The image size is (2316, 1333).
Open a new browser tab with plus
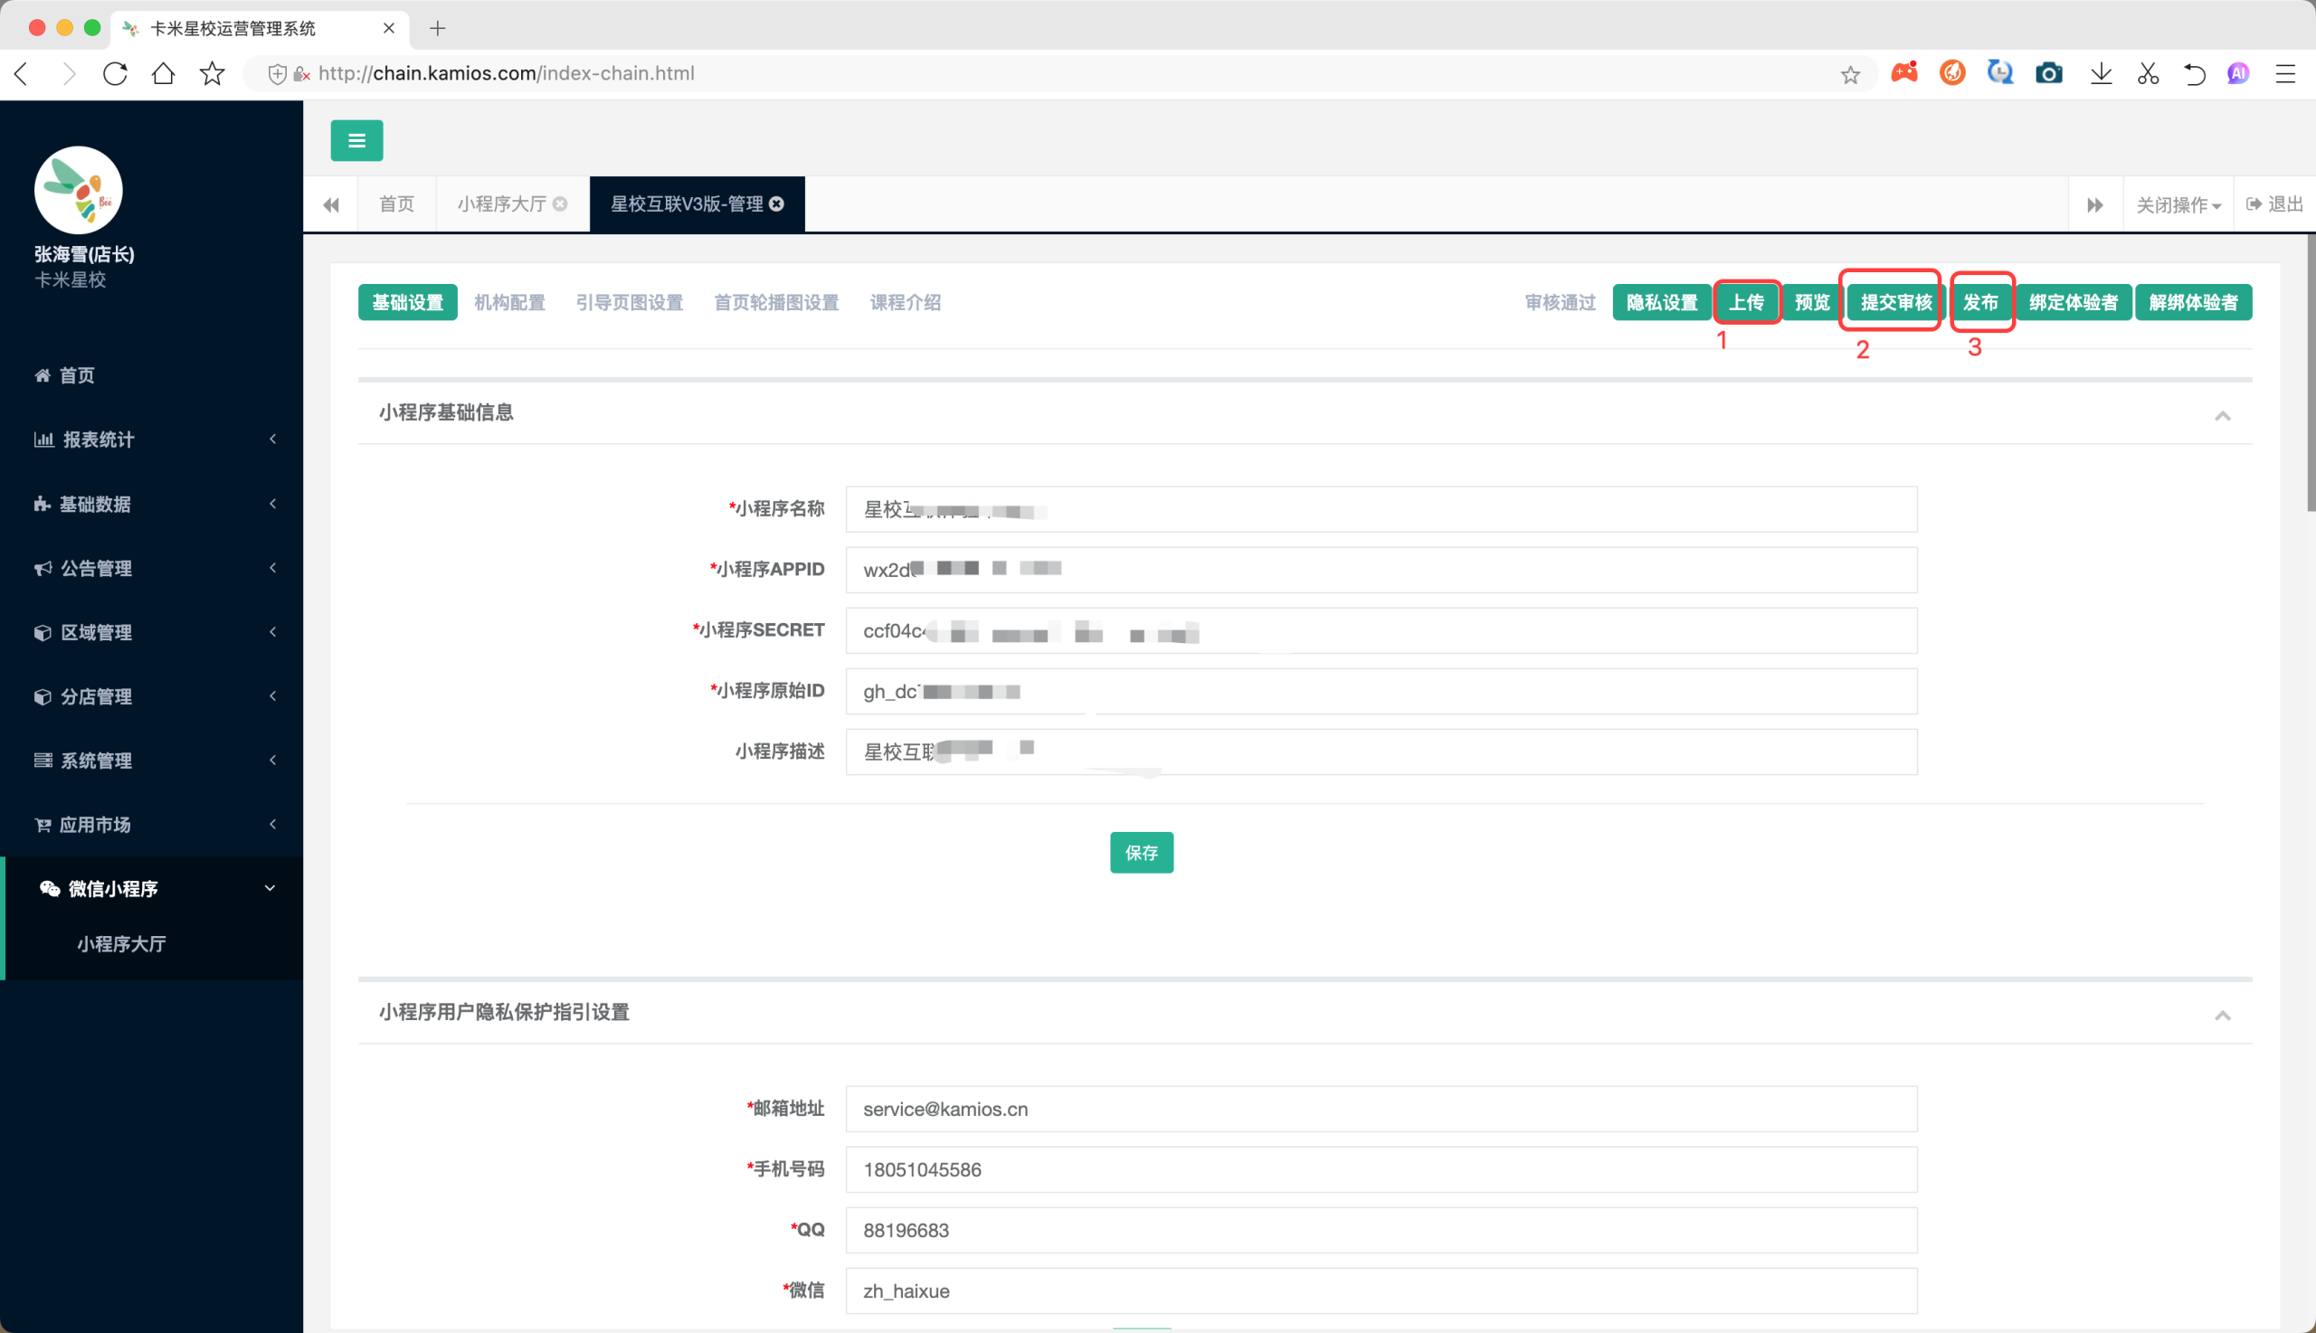[x=438, y=28]
